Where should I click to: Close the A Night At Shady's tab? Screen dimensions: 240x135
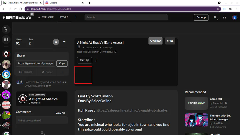coord(41,3)
